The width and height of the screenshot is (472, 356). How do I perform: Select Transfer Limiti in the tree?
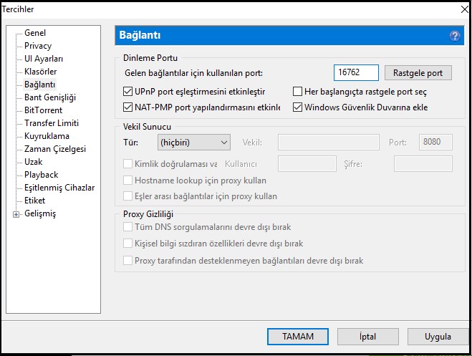click(52, 123)
